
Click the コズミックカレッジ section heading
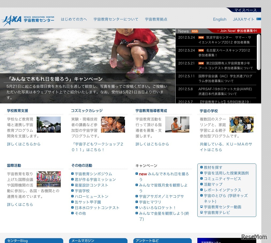pyautogui.click(x=87, y=111)
